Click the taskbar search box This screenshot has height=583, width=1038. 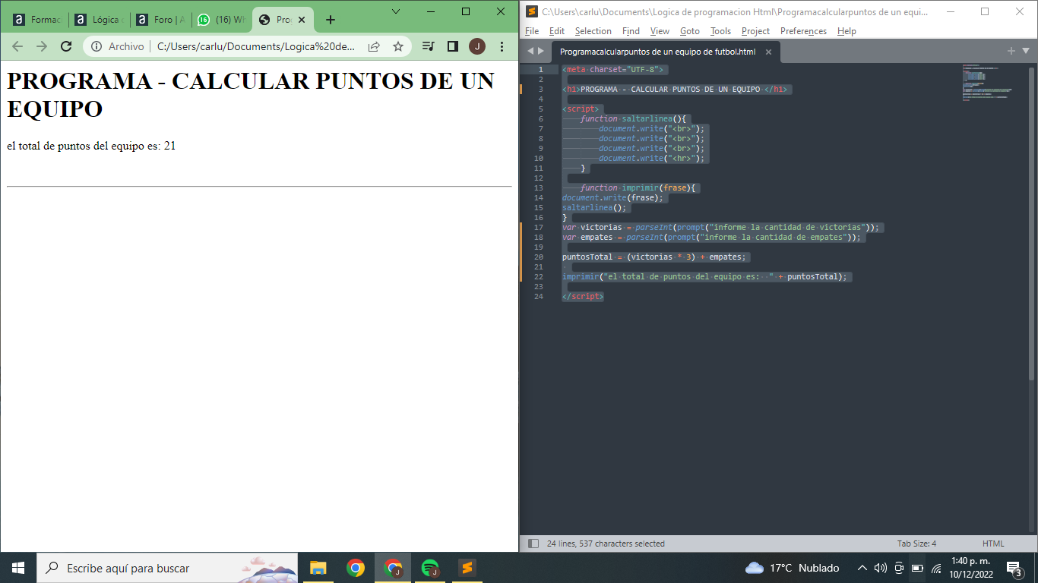[x=167, y=568]
